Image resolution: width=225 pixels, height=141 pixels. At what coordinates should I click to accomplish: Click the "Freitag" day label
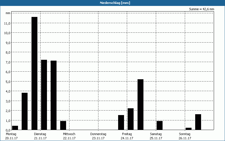127,134
